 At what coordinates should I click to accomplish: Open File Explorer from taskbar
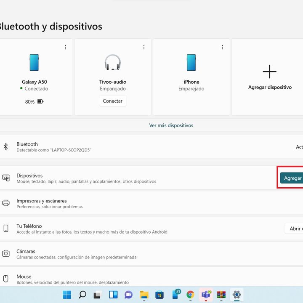tap(144, 295)
